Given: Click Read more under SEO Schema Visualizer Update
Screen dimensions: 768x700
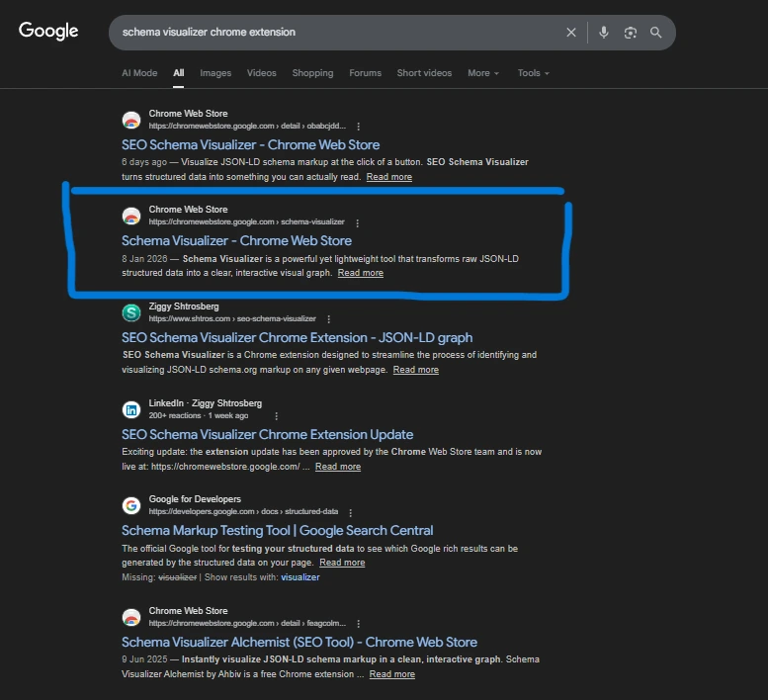Looking at the screenshot, I should click(338, 467).
